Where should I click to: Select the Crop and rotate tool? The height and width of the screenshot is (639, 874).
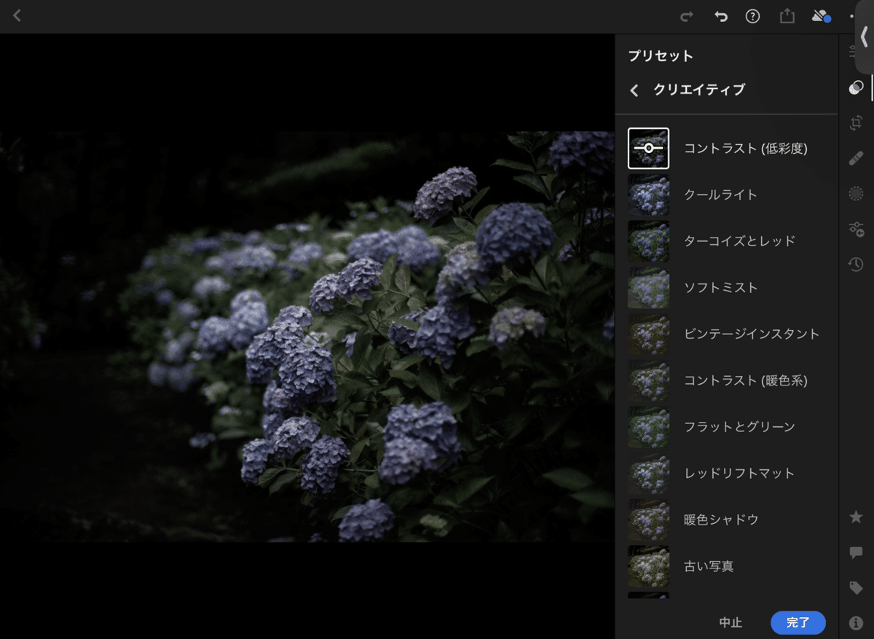point(857,123)
